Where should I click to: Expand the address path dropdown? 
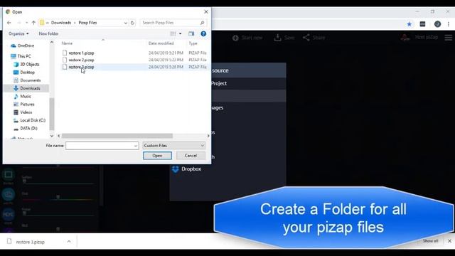[x=125, y=23]
